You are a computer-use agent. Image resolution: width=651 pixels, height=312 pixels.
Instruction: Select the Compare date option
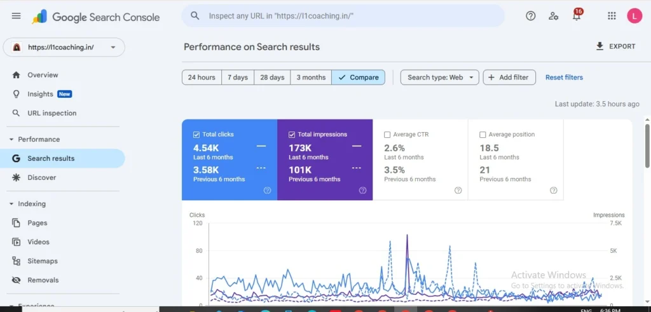click(x=359, y=77)
